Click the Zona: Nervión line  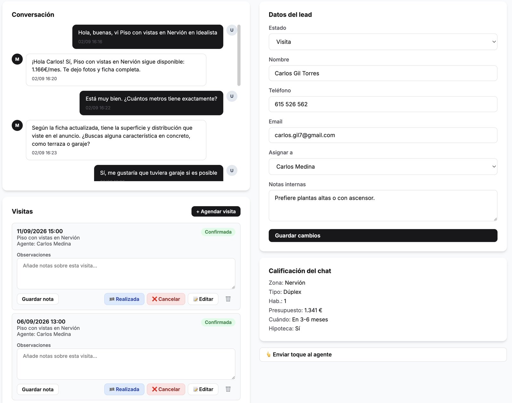[x=287, y=283]
